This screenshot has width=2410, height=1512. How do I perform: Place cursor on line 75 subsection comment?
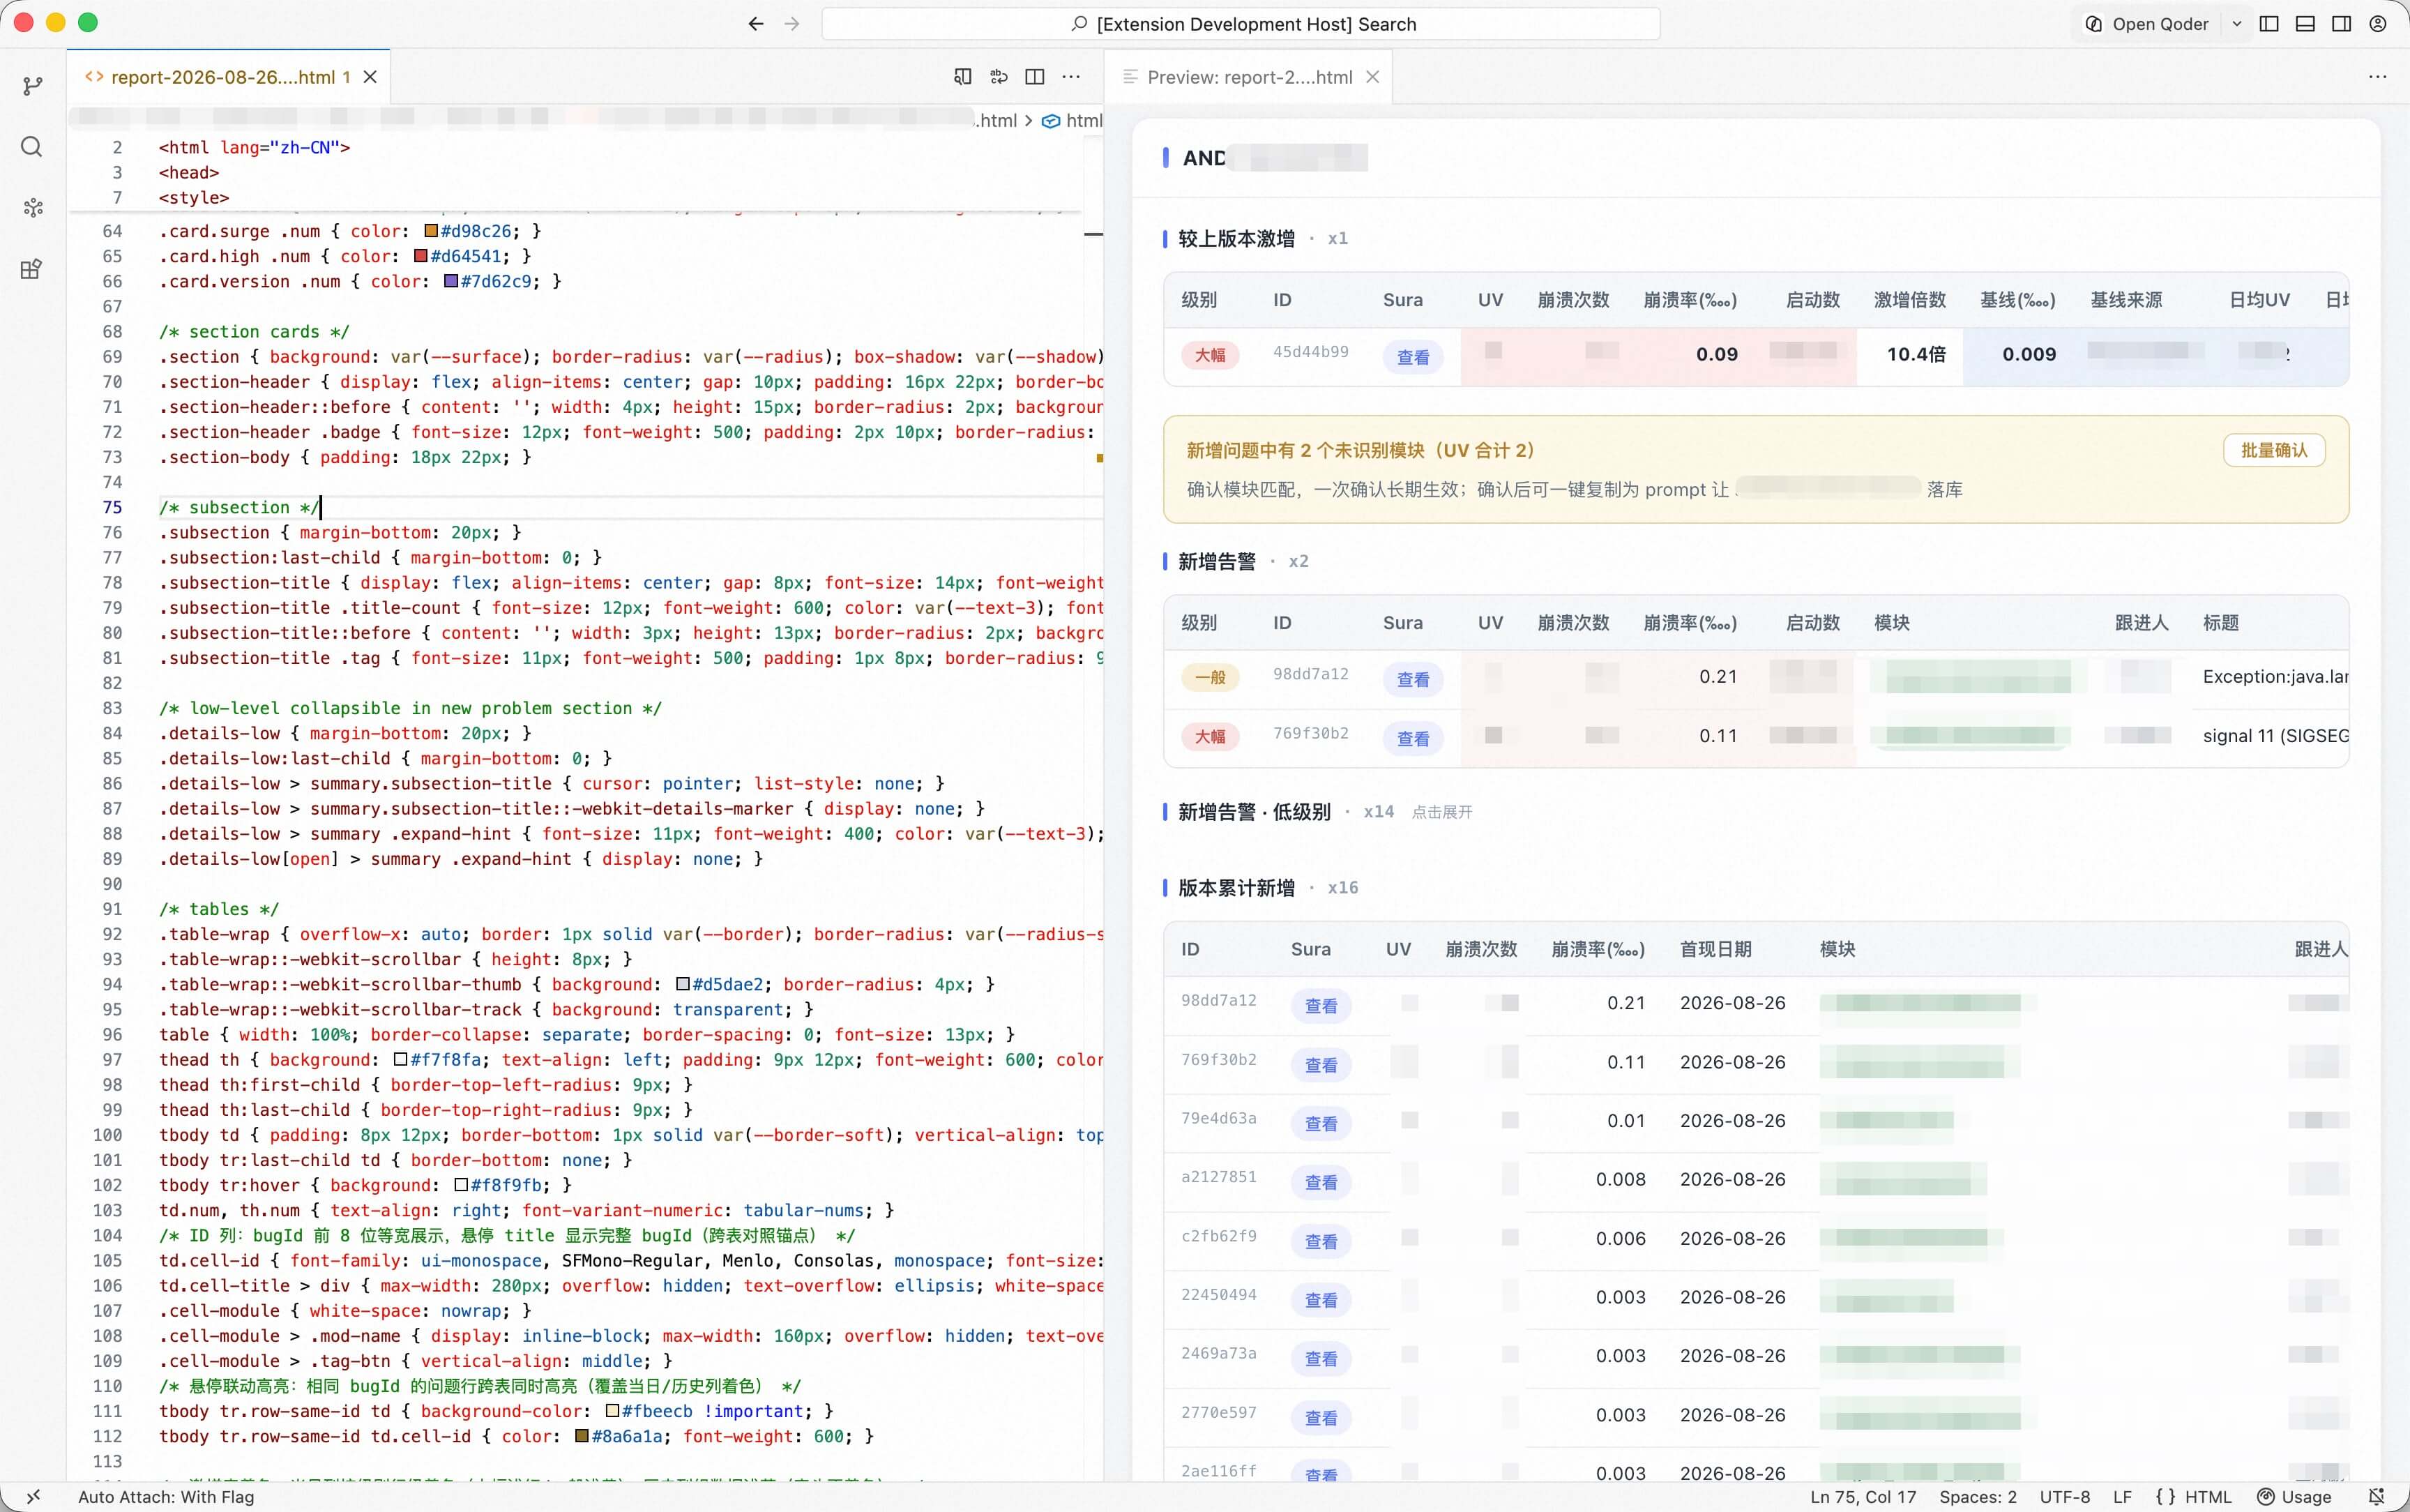(x=240, y=507)
